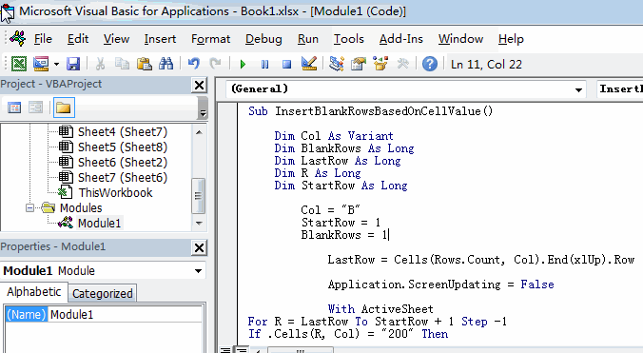
Task: Open the Add-Ins menu
Action: pyautogui.click(x=401, y=39)
